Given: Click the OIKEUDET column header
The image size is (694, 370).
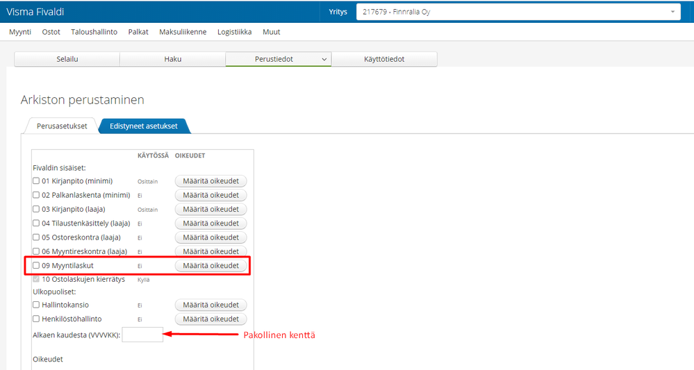Looking at the screenshot, I should [190, 155].
